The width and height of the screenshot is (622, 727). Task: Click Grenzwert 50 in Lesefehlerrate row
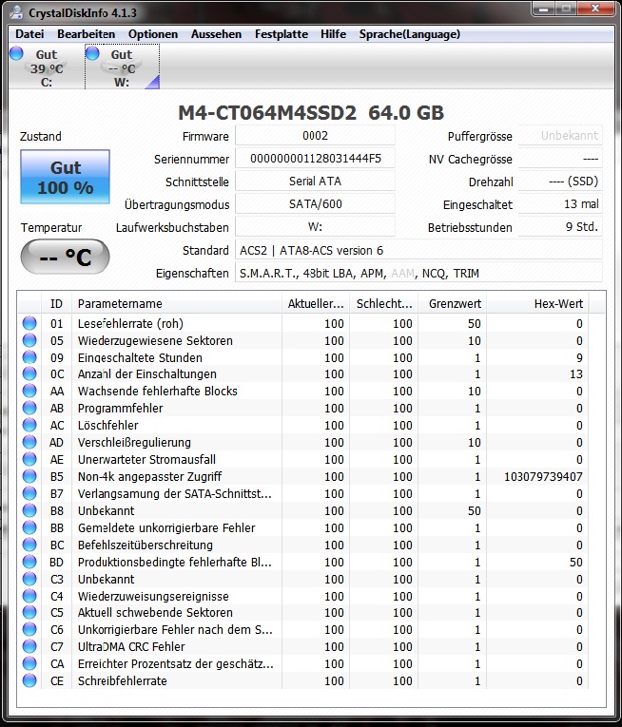click(x=474, y=324)
